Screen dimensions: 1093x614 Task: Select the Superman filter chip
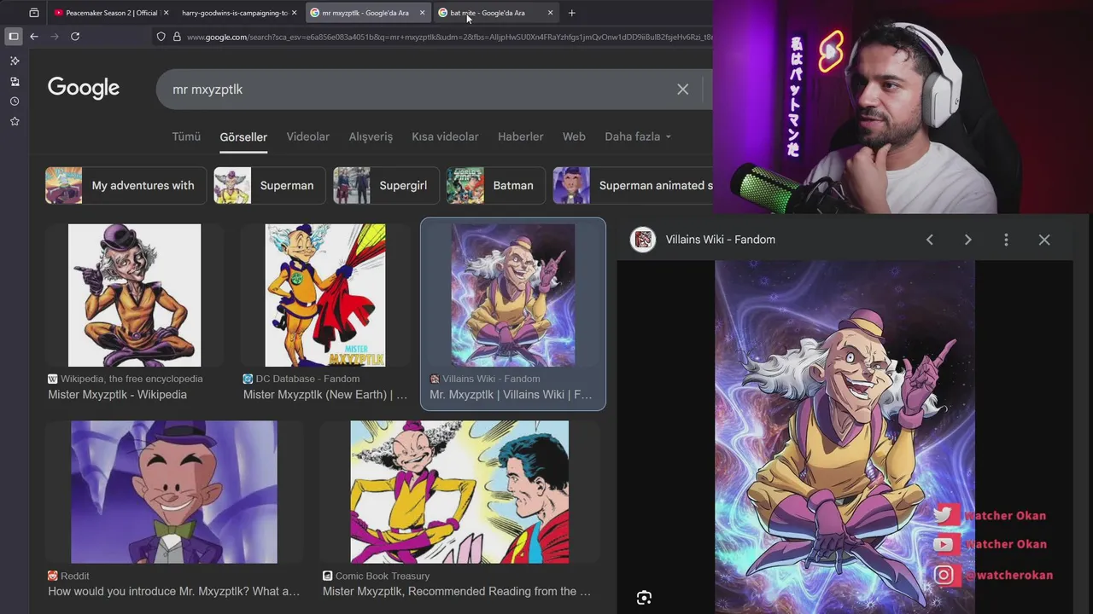pyautogui.click(x=269, y=186)
